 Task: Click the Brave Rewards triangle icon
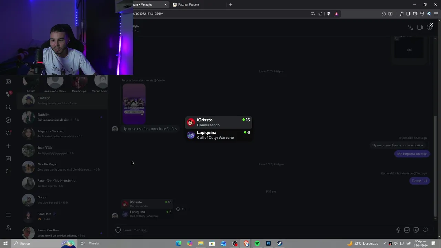(336, 14)
